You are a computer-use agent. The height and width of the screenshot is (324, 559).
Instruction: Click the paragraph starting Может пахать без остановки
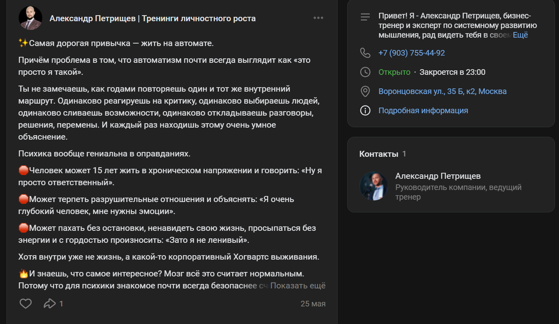coord(167,234)
